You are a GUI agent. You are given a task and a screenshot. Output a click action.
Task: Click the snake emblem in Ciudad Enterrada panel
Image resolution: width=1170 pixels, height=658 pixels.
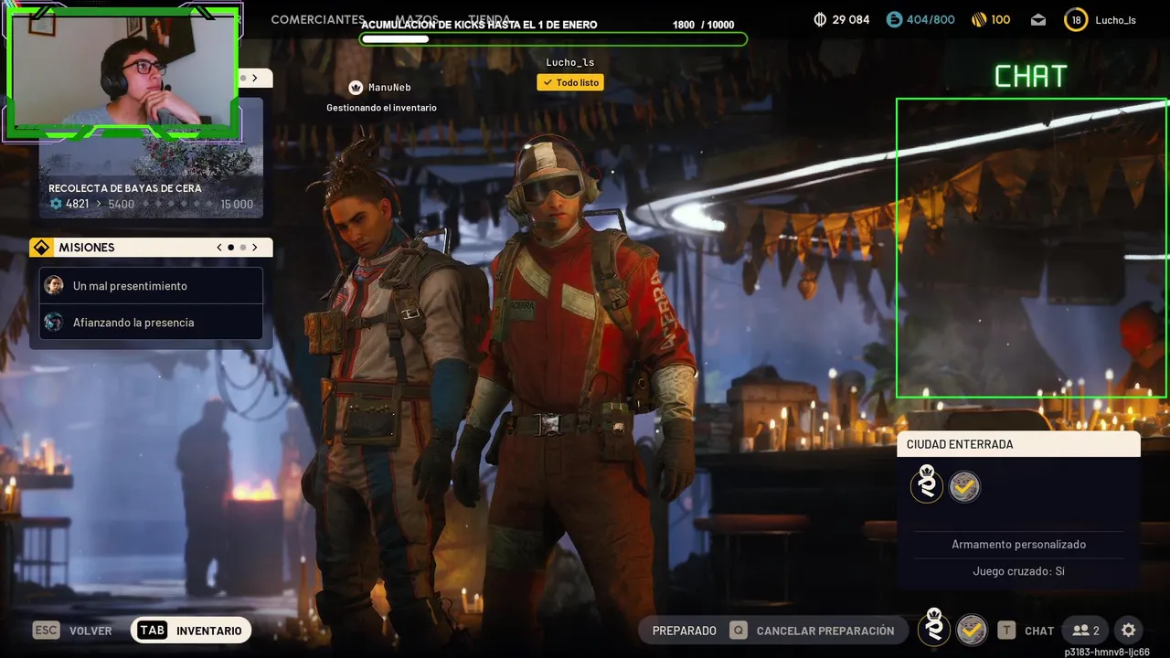click(927, 484)
